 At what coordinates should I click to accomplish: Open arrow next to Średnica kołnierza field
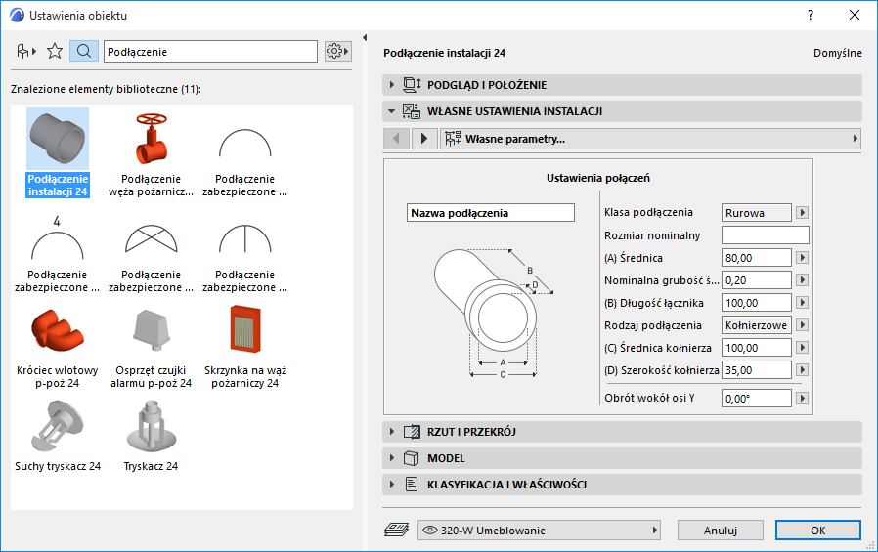pos(803,347)
